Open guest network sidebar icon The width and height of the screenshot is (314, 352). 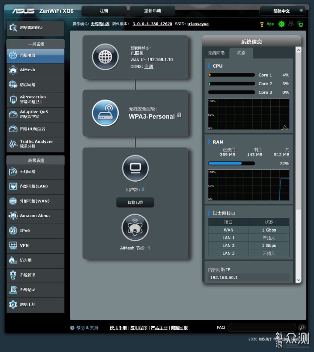13,85
